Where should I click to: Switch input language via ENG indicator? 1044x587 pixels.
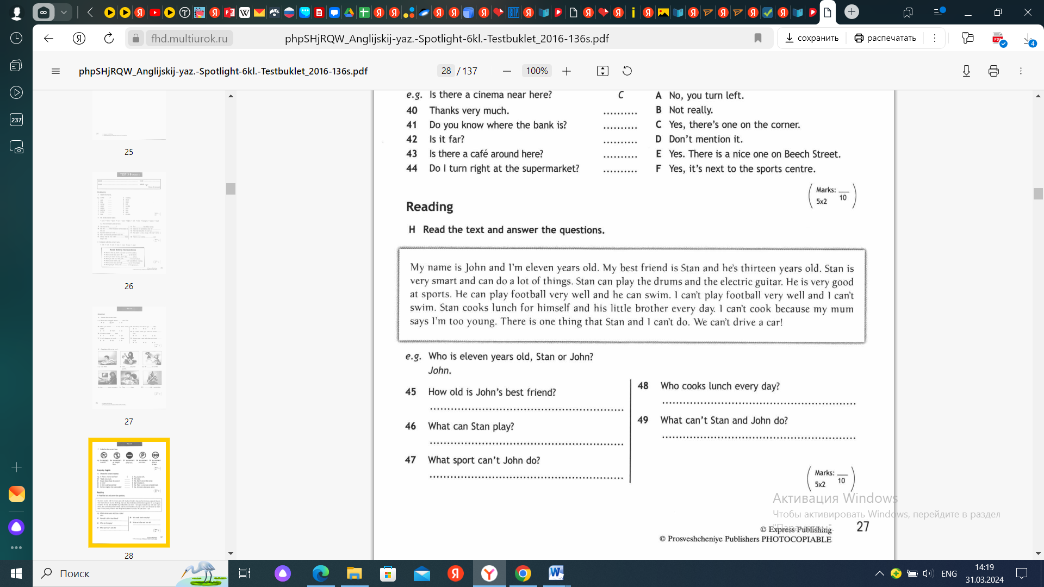click(949, 573)
